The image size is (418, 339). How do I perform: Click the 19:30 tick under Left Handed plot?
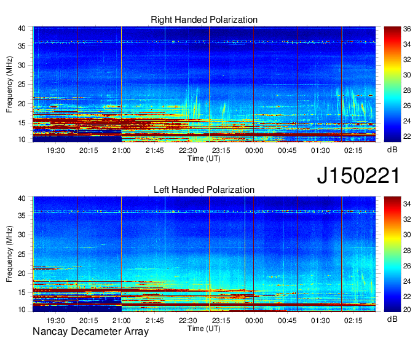pyautogui.click(x=55, y=321)
